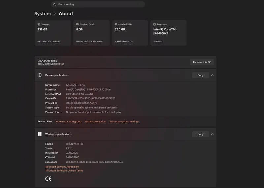The width and height of the screenshot is (264, 188).
Task: Click the search magnifier icon
Action: (54, 4)
